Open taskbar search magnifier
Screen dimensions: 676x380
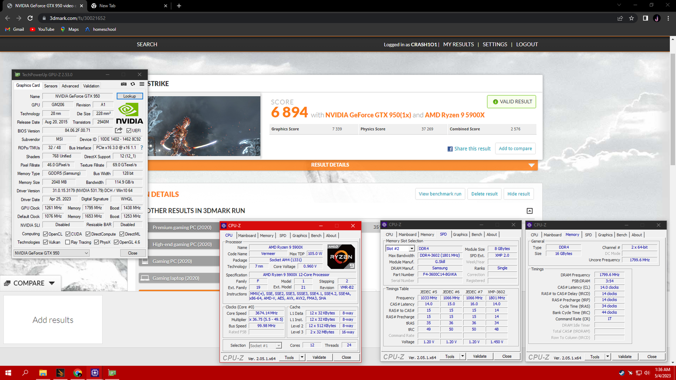click(x=25, y=373)
